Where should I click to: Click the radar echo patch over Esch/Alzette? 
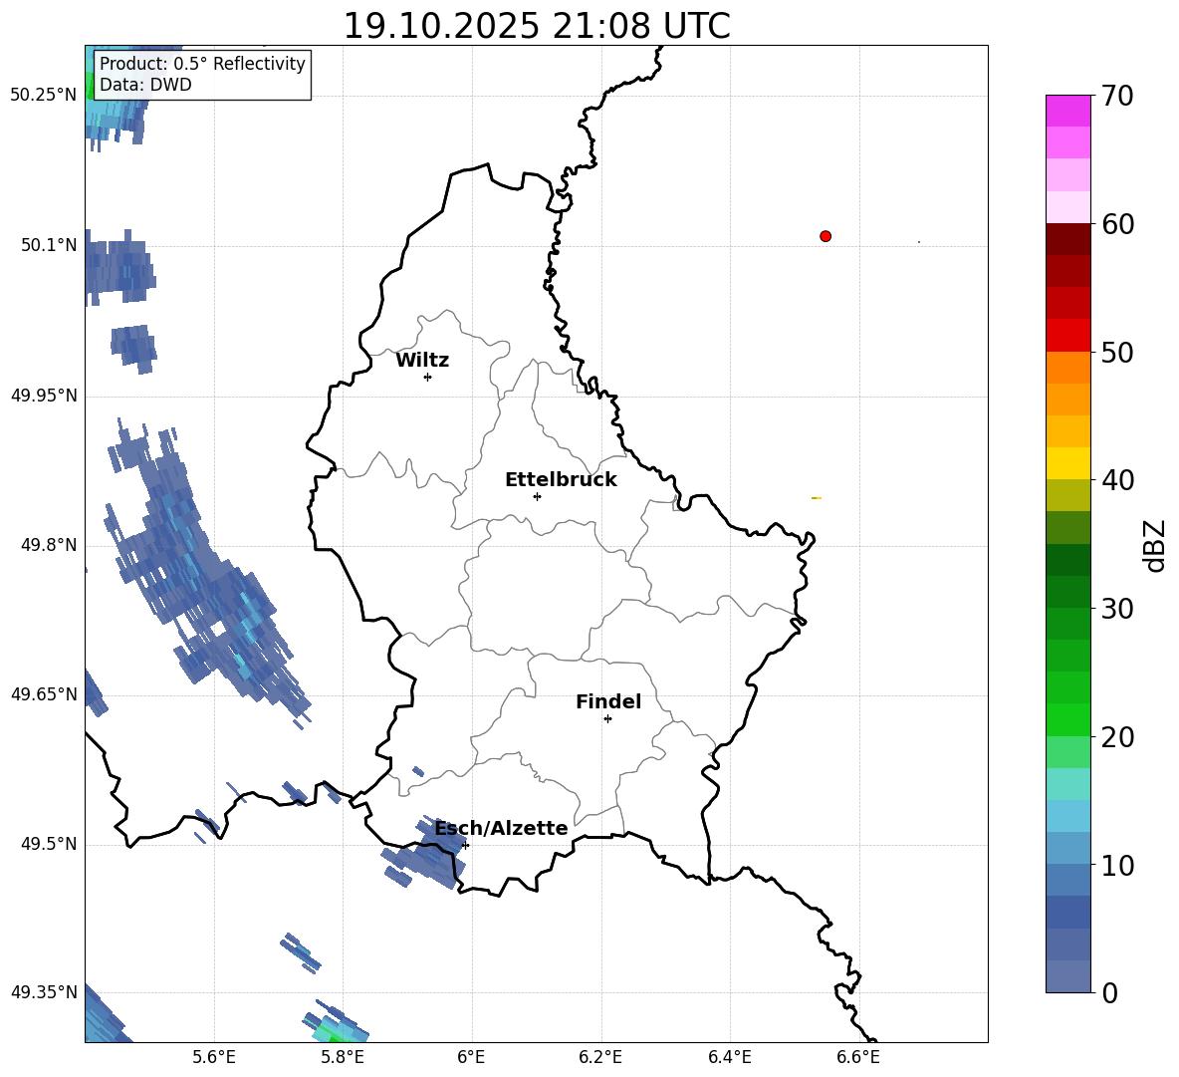coord(425,854)
